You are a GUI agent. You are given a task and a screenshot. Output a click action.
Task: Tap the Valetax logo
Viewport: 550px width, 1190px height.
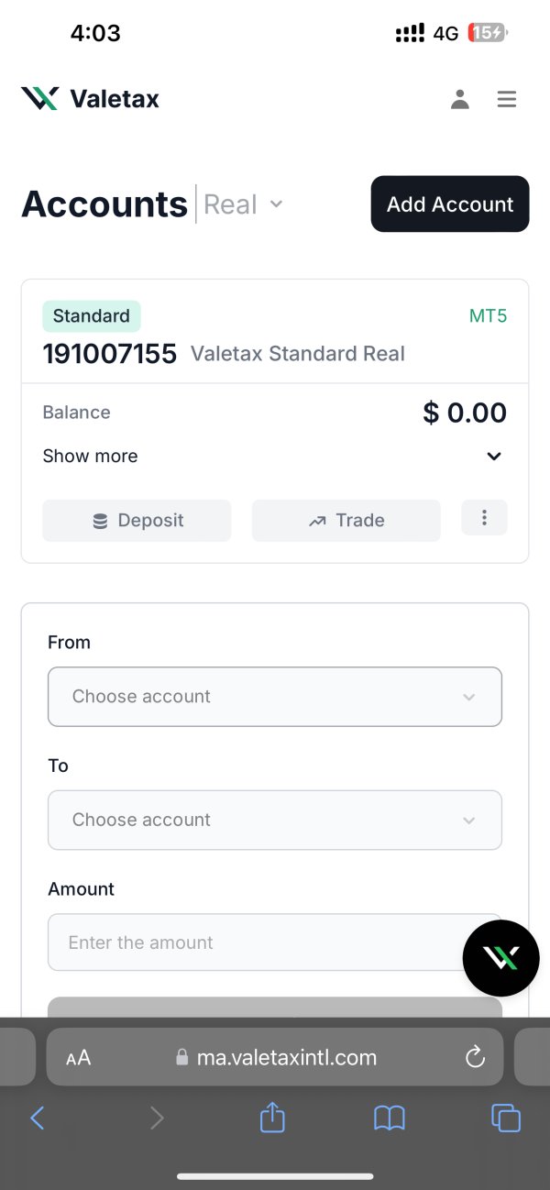point(90,99)
